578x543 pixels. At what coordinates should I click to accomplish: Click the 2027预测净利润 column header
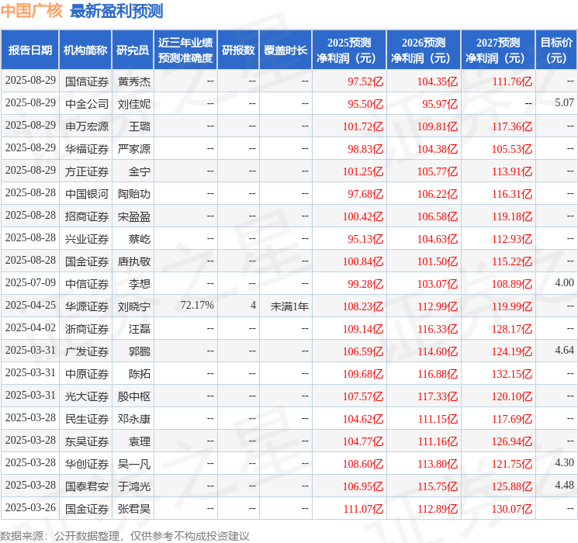[498, 50]
